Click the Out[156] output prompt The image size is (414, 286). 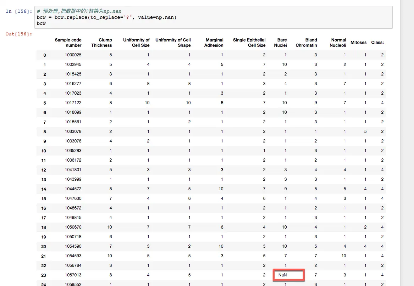coord(19,34)
